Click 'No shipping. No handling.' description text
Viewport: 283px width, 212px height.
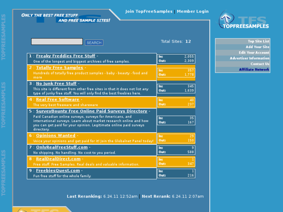pyautogui.click(x=74, y=153)
